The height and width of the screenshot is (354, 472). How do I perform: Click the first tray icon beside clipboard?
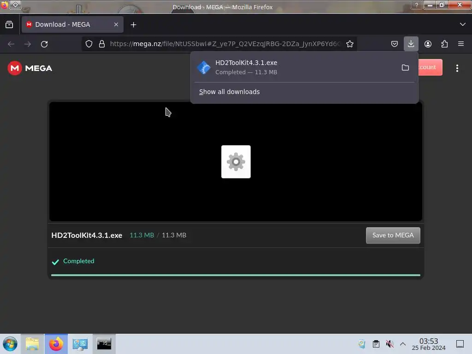click(x=362, y=344)
